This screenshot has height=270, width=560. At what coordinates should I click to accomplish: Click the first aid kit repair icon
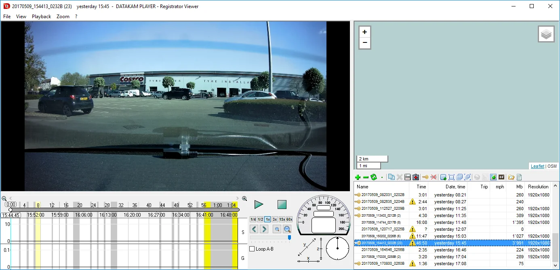click(x=416, y=177)
